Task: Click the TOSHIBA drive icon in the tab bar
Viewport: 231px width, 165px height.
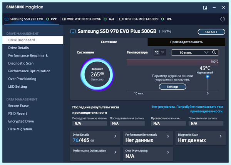Action: 121,19
